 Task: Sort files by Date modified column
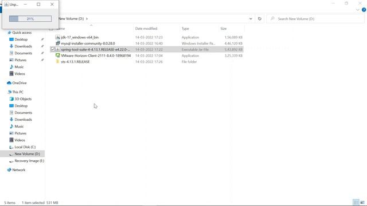pos(146,29)
